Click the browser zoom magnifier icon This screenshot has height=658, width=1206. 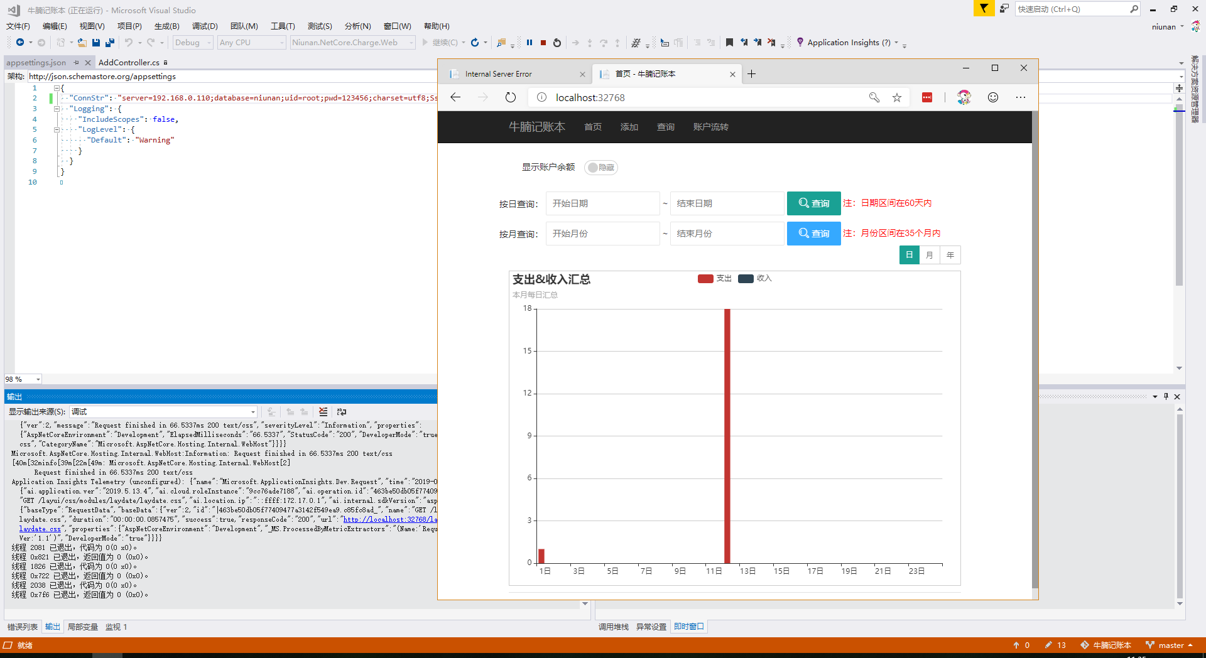point(874,97)
